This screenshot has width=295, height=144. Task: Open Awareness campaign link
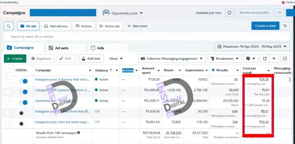point(55,101)
